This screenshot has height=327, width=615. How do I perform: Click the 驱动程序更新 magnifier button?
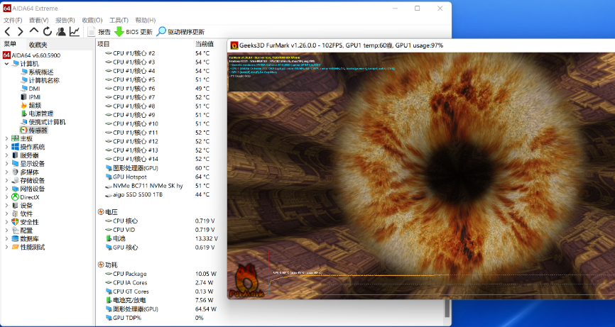coord(161,32)
